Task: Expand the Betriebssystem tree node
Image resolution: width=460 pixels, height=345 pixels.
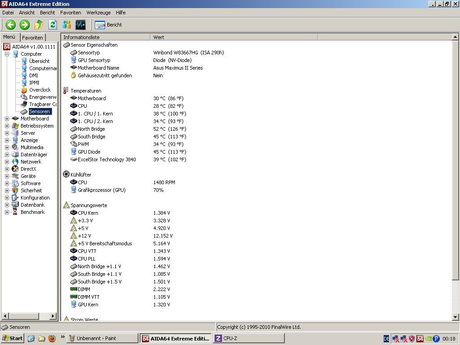Action: 7,126
